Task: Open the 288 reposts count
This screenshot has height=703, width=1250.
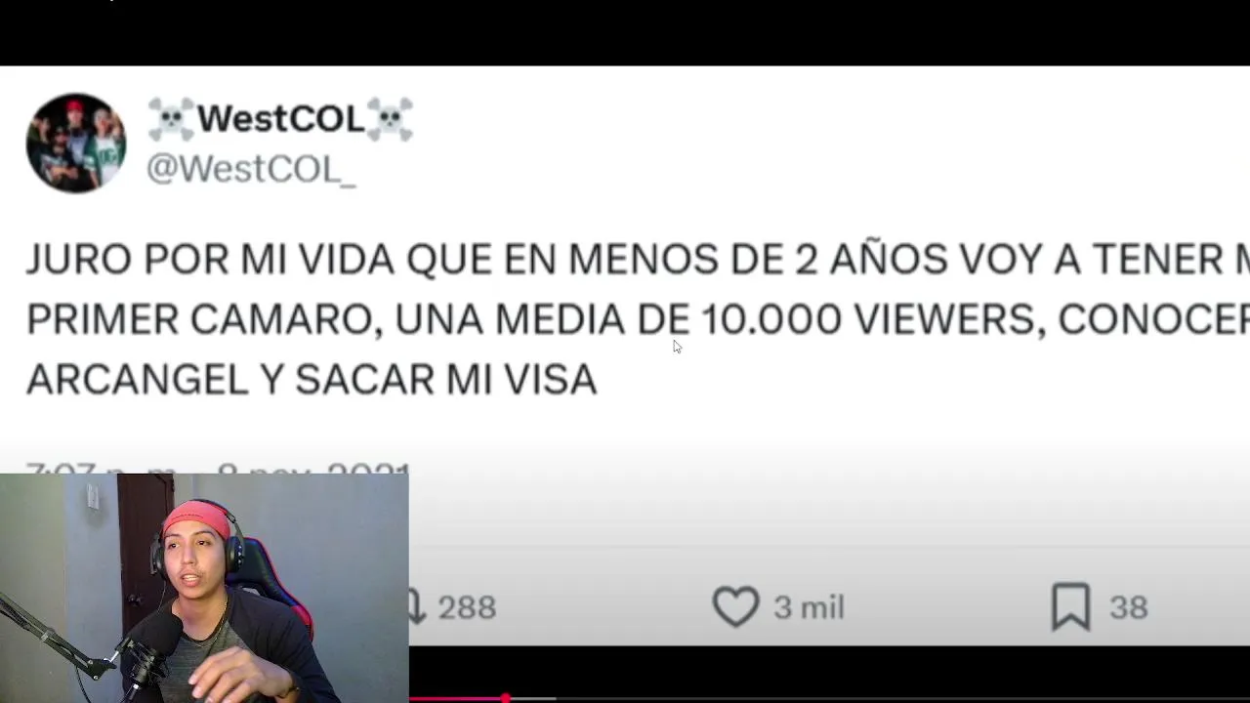Action: pyautogui.click(x=467, y=607)
